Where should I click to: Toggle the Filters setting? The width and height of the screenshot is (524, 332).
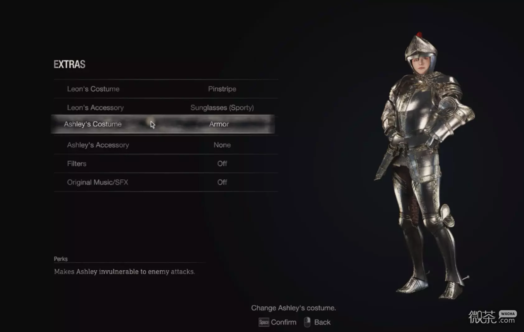click(166, 164)
